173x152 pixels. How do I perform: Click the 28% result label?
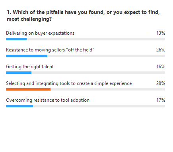161,83
